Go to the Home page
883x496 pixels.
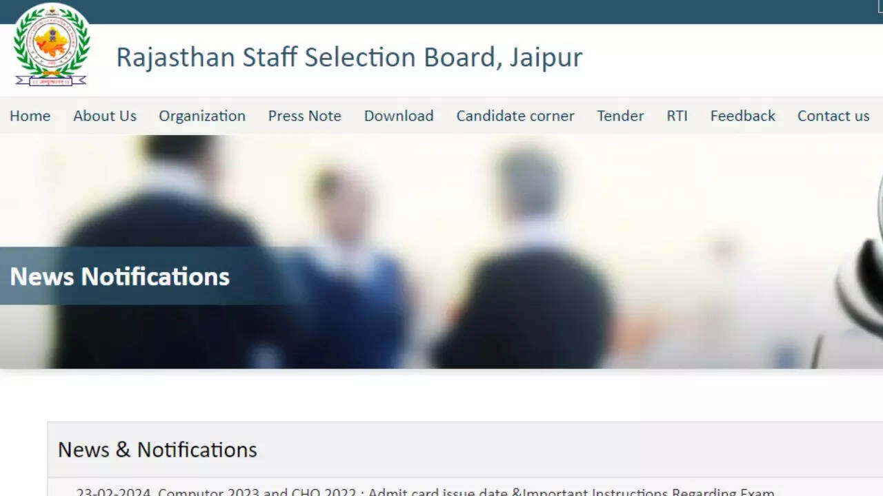[30, 116]
